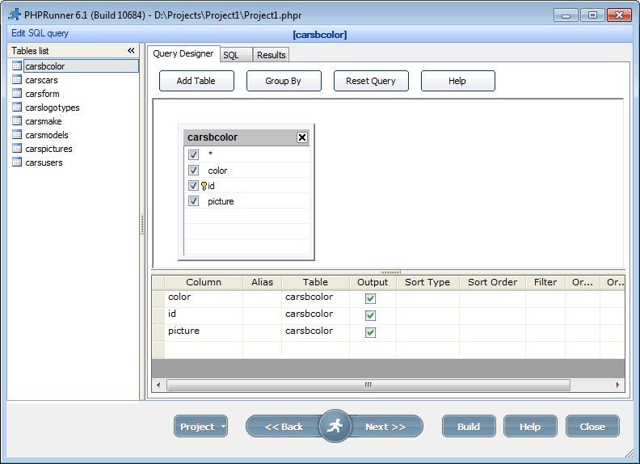
Task: Go to previous step with Back
Action: [284, 427]
